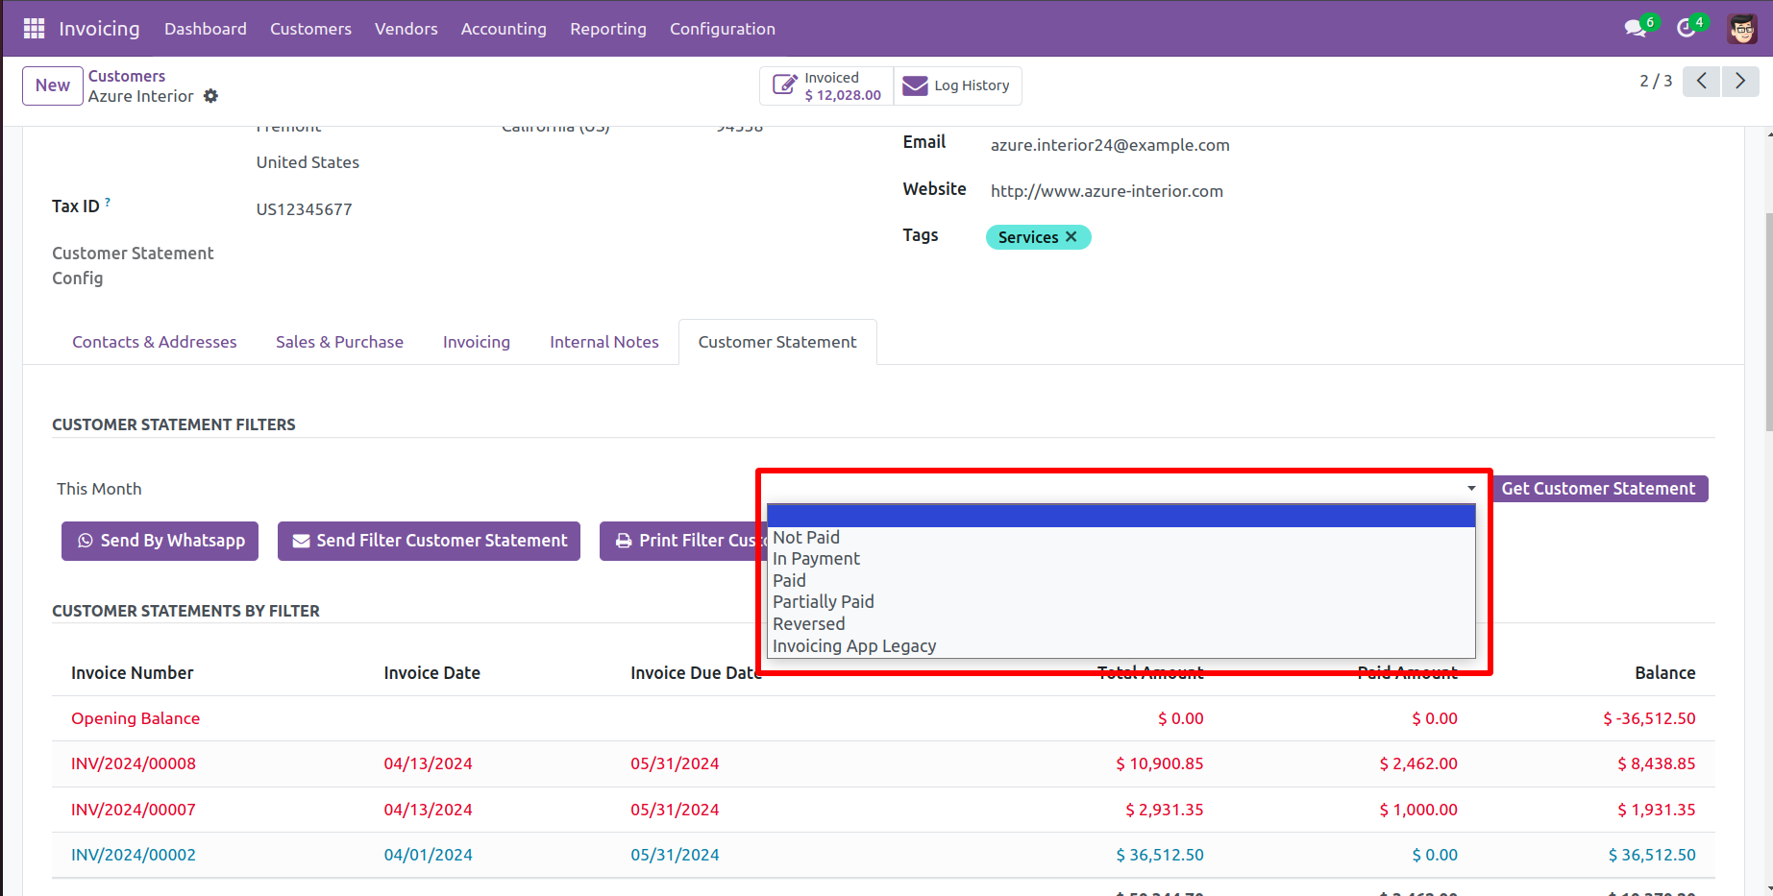The height and width of the screenshot is (896, 1773).
Task: Switch to Contacts & Addresses tab
Action: pyautogui.click(x=154, y=342)
